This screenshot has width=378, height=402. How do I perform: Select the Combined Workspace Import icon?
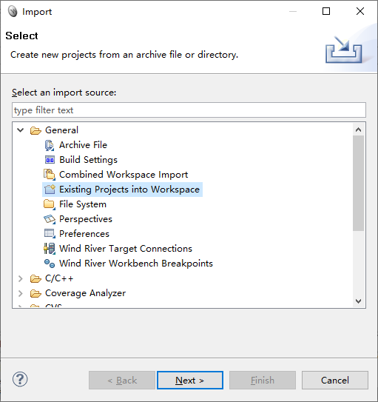tap(50, 175)
